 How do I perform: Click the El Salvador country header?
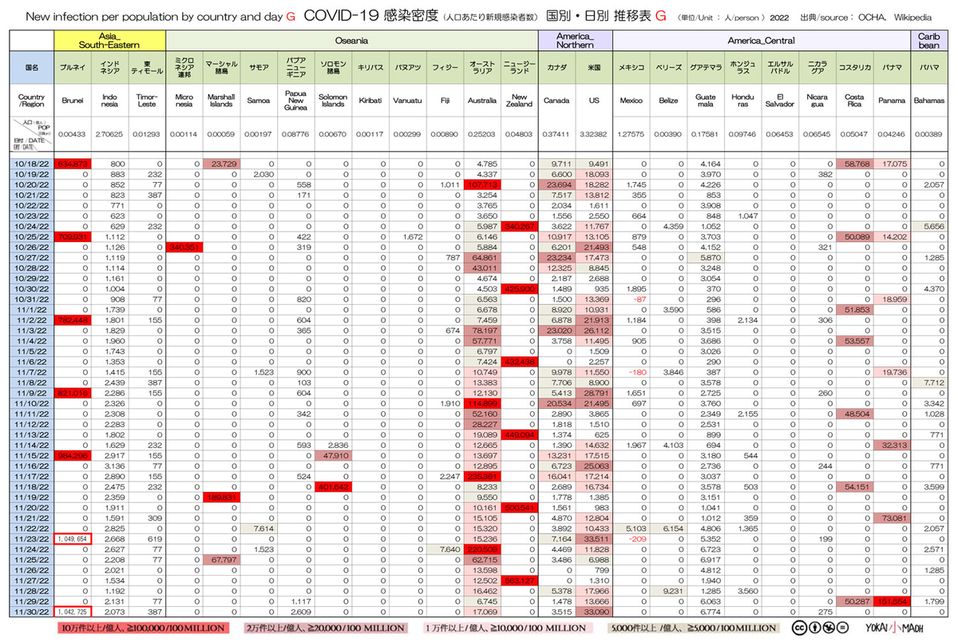(780, 101)
